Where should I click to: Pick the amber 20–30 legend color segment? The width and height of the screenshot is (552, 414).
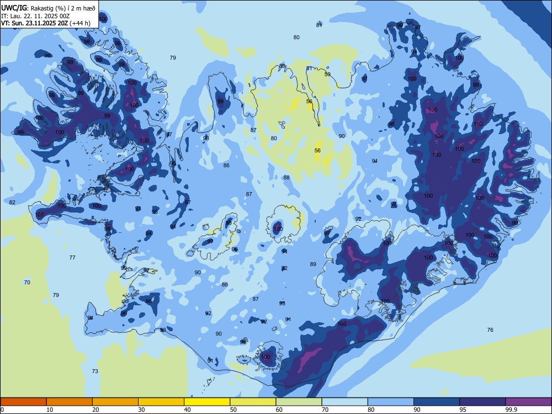tap(115, 402)
